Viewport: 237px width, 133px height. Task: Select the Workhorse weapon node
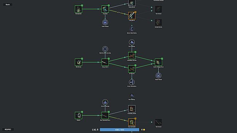[78, 62]
